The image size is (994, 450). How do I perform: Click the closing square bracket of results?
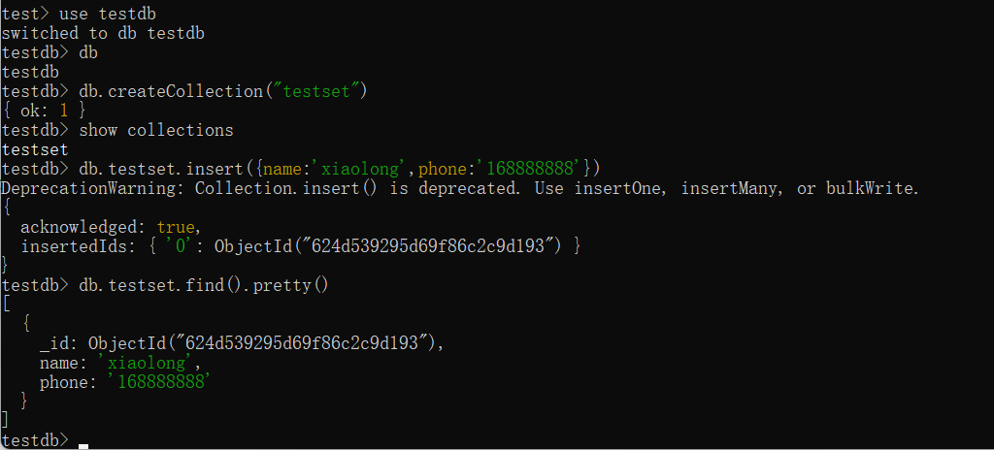point(6,420)
